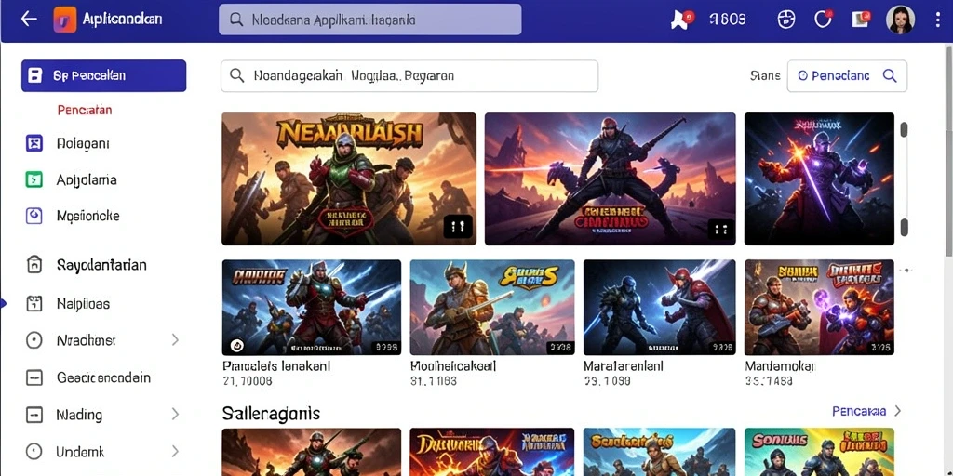Click the search field in the blue top bar
953x476 pixels.
pos(369,20)
